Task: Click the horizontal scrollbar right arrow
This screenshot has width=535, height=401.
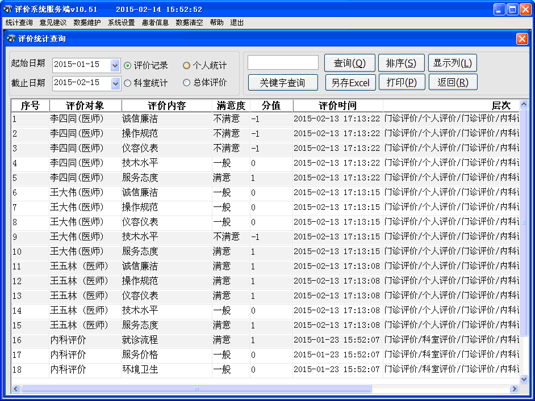Action: click(x=514, y=389)
